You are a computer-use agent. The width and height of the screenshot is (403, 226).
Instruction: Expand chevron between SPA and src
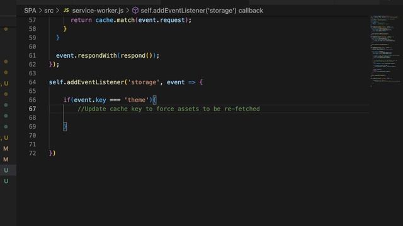[40, 11]
